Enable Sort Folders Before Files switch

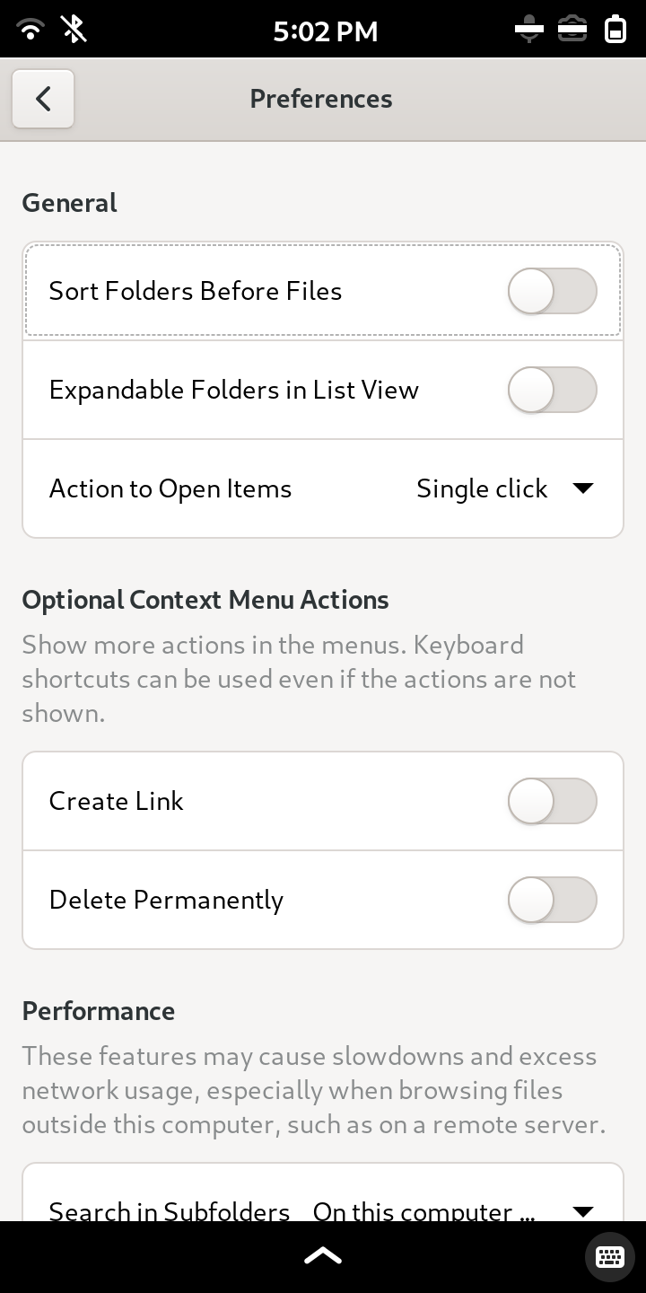[552, 291]
